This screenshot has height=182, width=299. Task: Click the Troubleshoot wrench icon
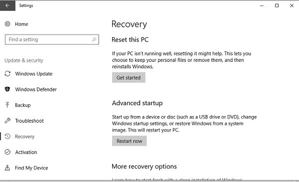[x=7, y=121]
